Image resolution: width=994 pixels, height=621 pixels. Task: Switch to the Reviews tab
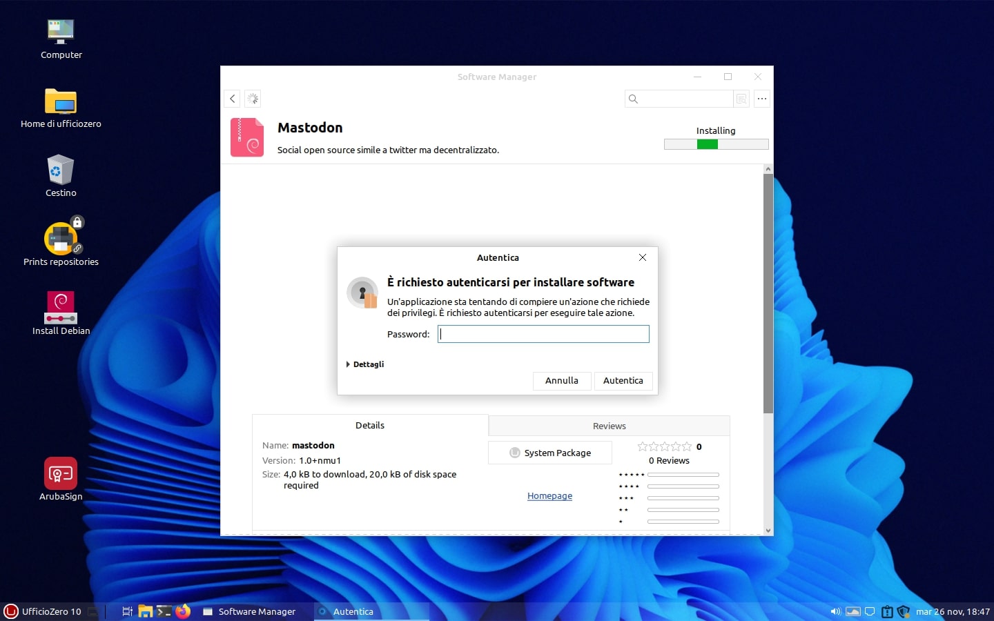(609, 426)
